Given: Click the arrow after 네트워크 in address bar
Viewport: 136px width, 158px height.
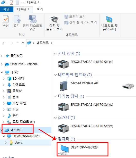Looking at the screenshot, I should (x=52, y=43).
